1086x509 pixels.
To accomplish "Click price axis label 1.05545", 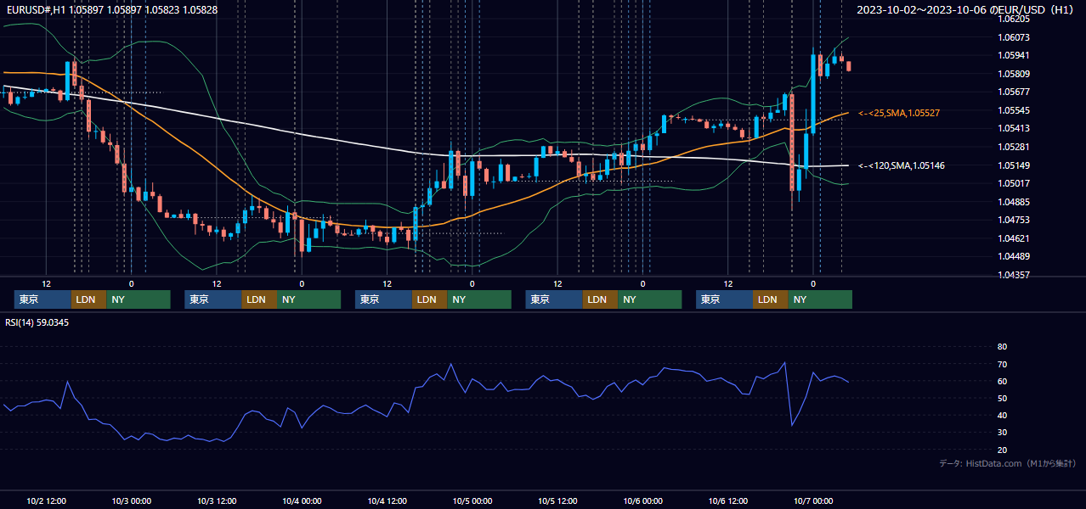I will 1014,111.
